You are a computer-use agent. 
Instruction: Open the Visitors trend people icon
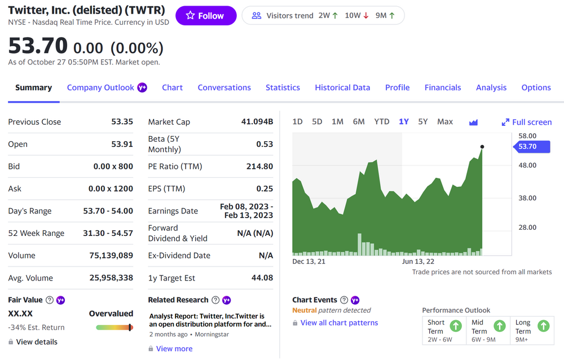click(257, 16)
